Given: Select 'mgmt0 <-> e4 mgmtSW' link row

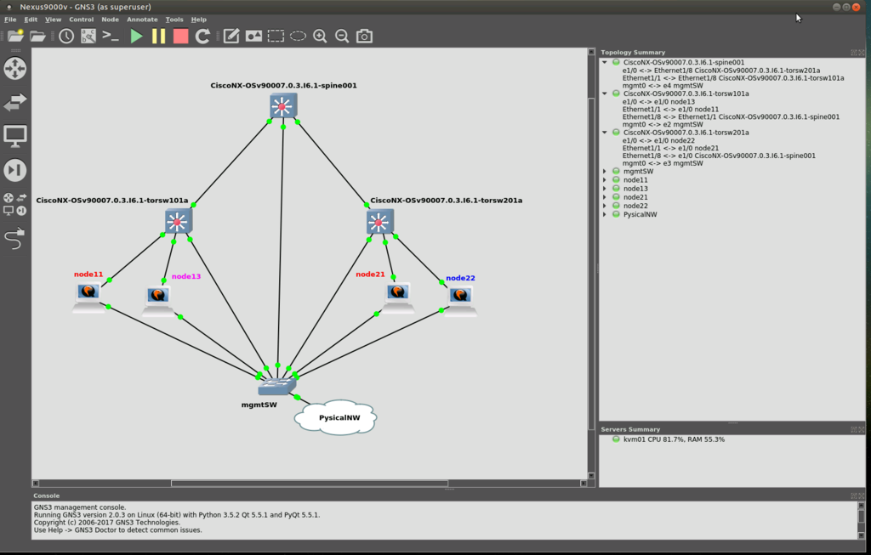Looking at the screenshot, I should click(663, 86).
